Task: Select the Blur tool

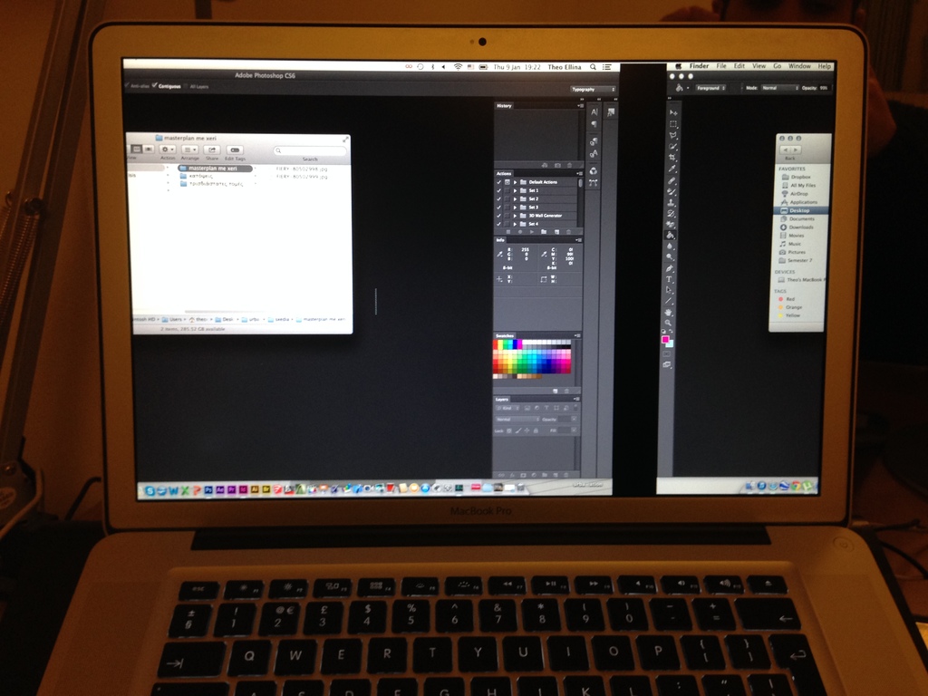Action: tap(671, 246)
